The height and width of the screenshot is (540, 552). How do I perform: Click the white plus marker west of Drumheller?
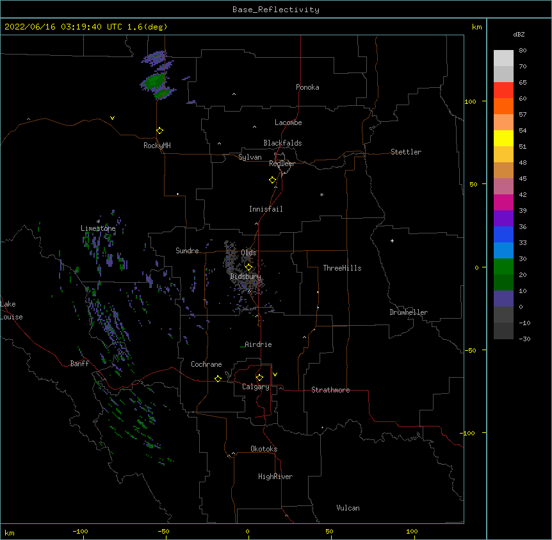pos(392,240)
